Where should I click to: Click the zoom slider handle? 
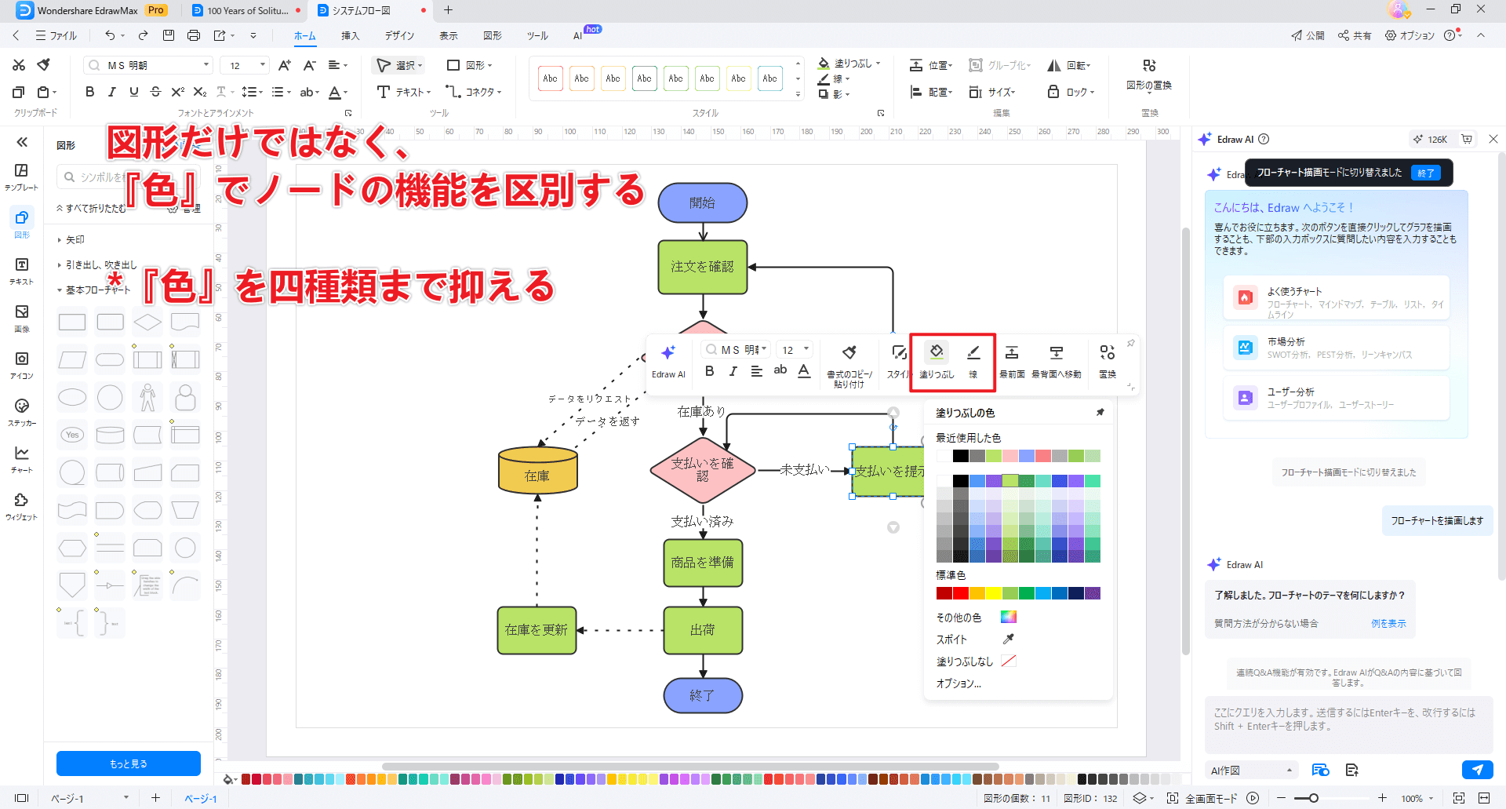point(1313,798)
